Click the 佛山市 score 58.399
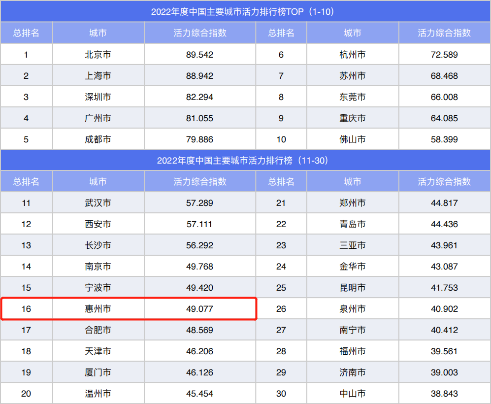This screenshot has height=404, width=491. coord(444,139)
